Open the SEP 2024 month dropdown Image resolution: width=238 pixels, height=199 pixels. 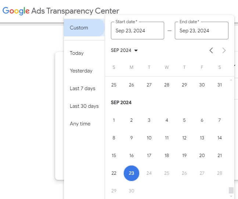tap(124, 50)
